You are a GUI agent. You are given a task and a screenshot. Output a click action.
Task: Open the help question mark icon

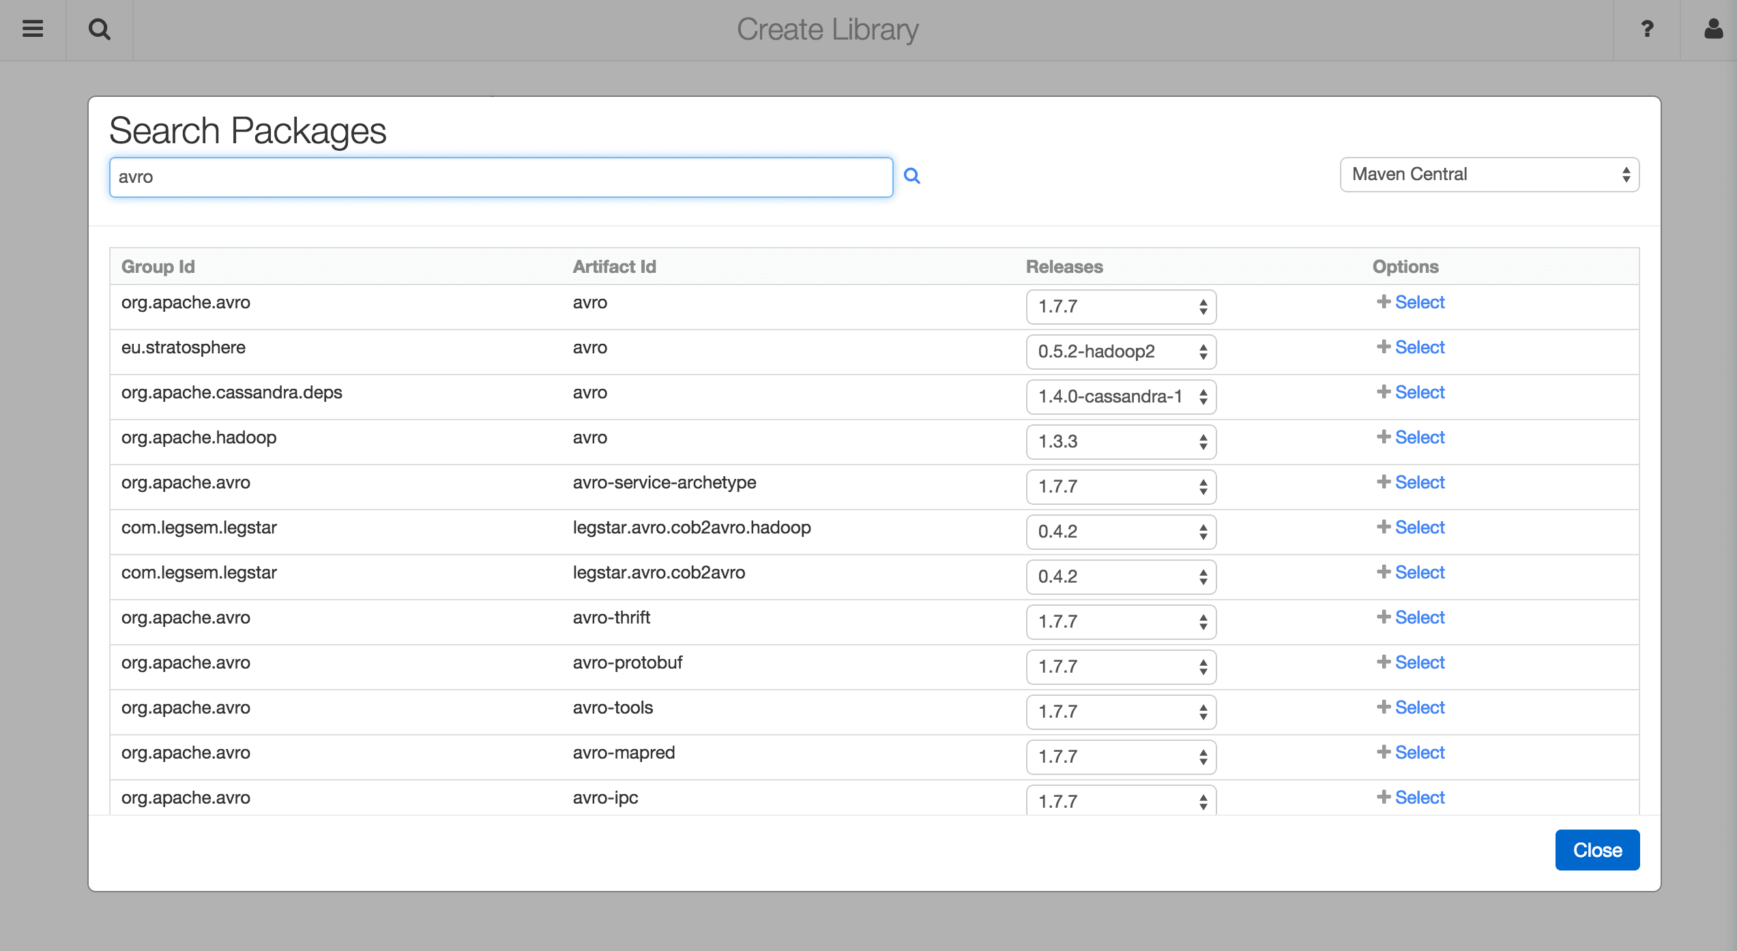(x=1647, y=29)
